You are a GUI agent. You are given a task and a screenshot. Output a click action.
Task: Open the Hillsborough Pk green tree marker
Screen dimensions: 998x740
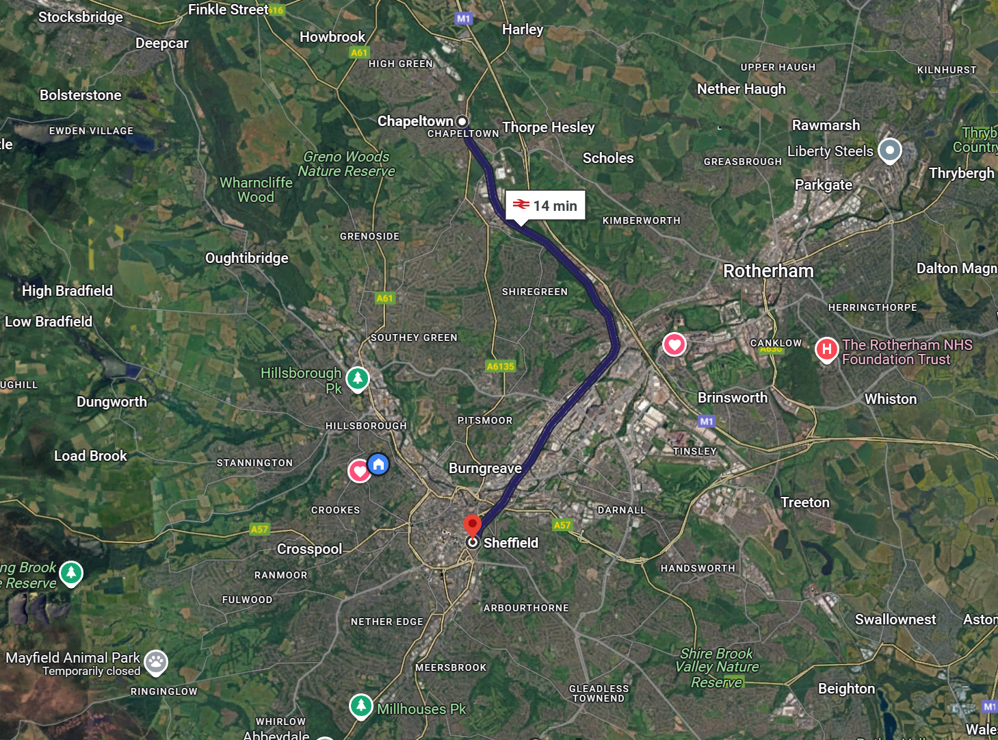[358, 379]
